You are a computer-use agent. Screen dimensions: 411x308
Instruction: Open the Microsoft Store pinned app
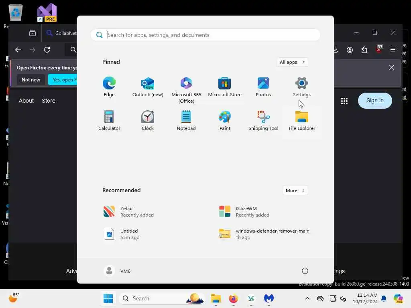(225, 87)
